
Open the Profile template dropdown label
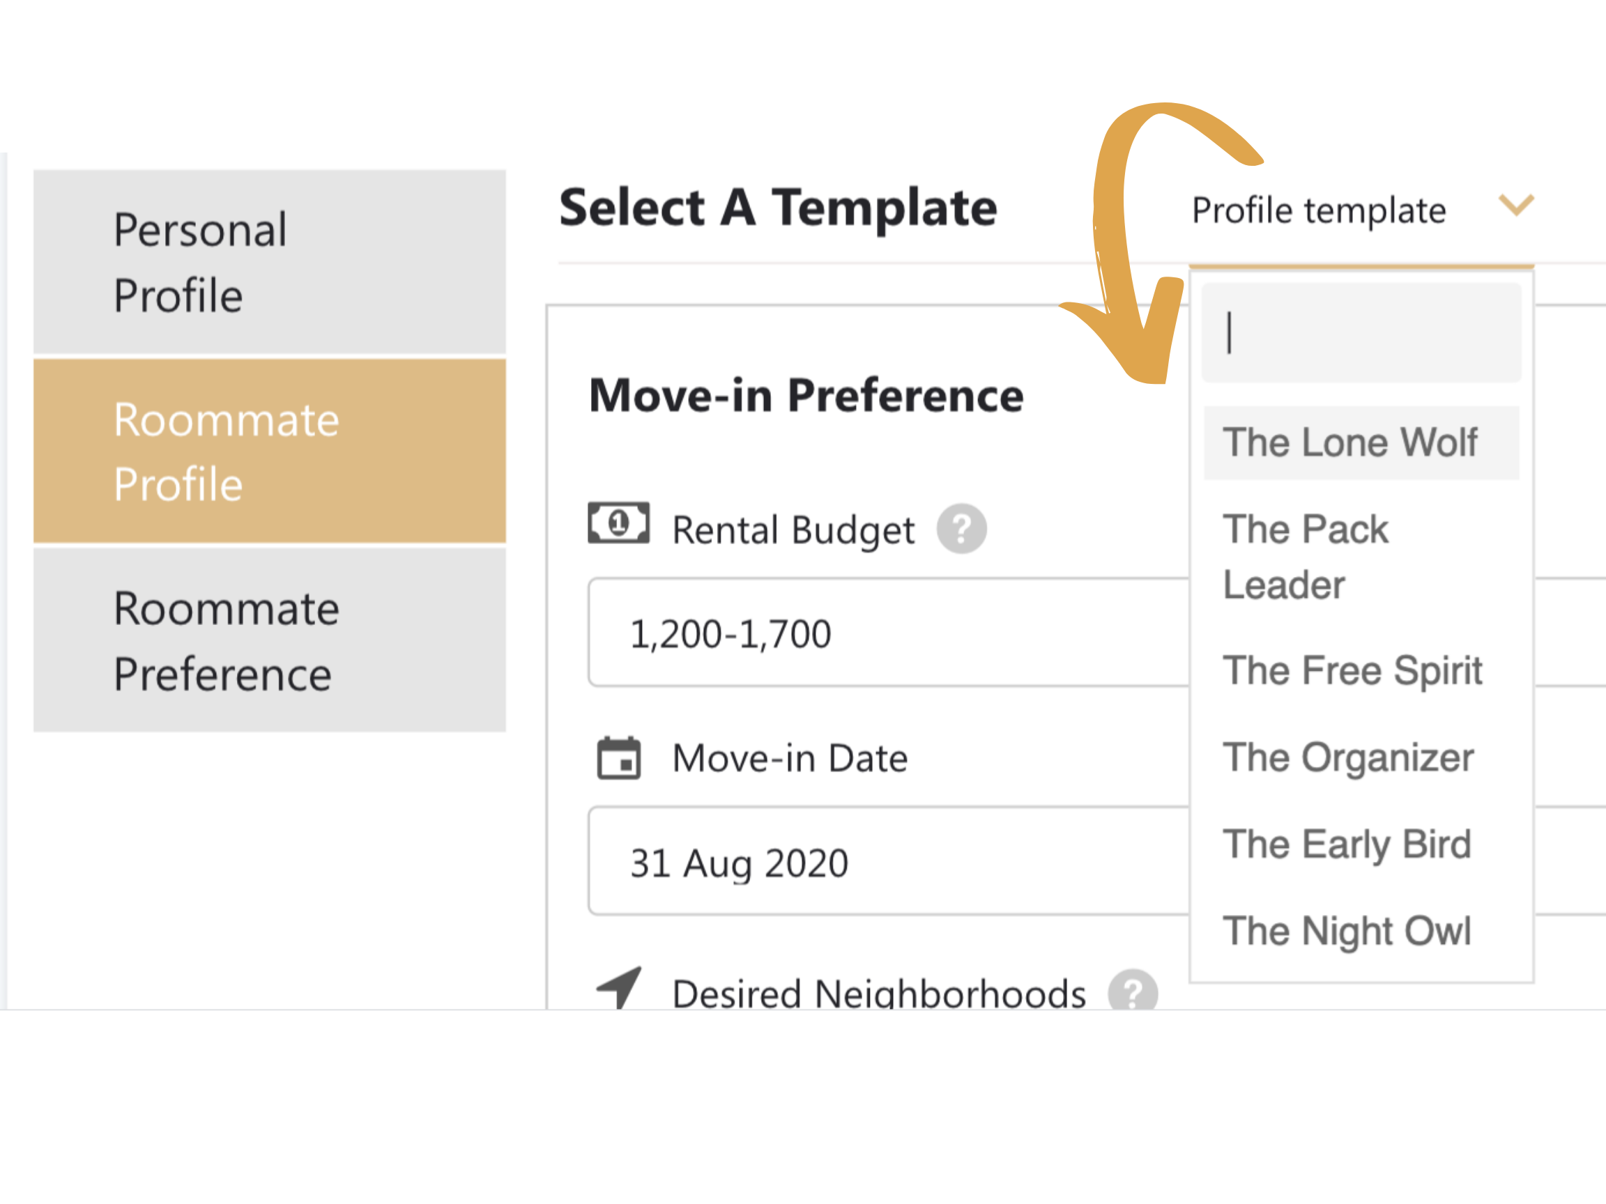coord(1319,210)
